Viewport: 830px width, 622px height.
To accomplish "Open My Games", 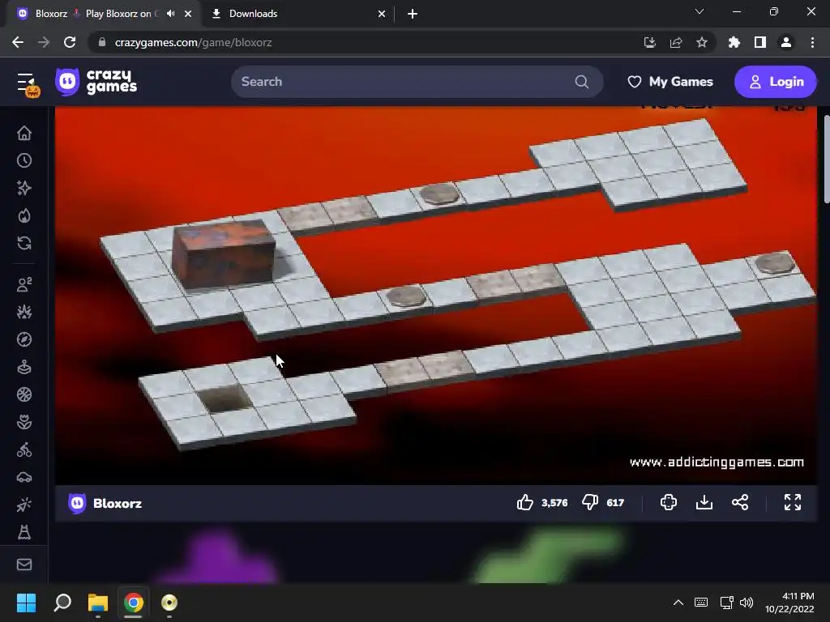I will 670,82.
